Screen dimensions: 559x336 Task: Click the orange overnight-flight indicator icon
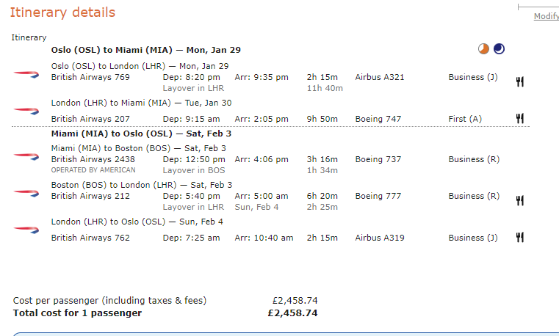click(x=483, y=48)
